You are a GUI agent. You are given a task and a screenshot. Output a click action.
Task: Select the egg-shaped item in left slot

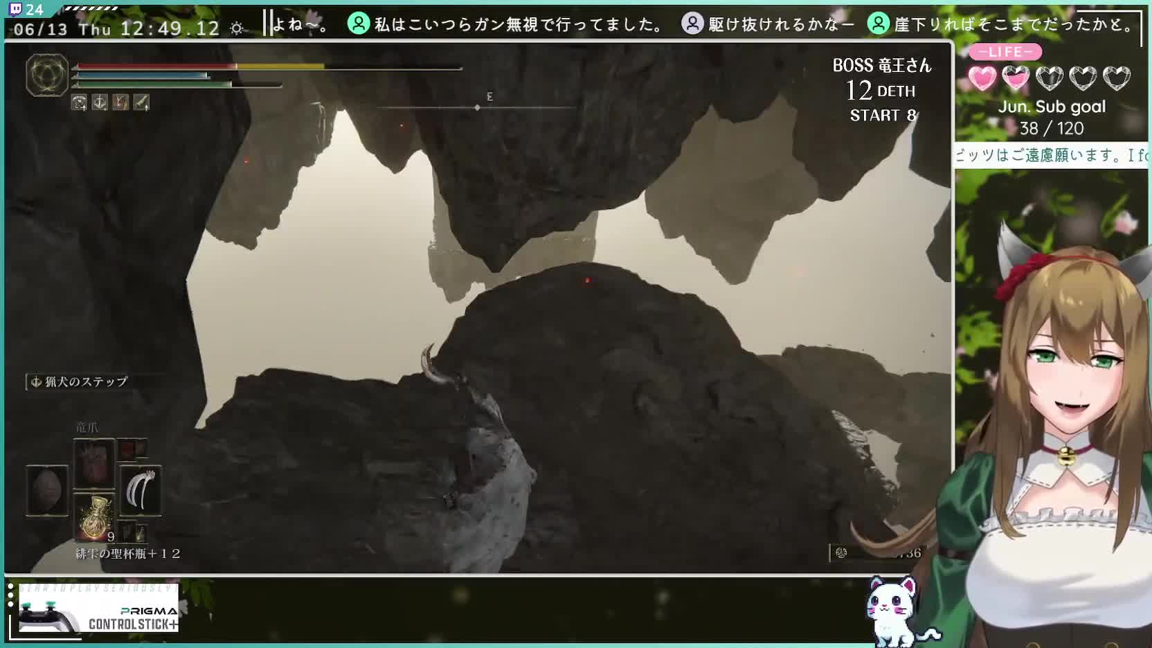coord(47,491)
